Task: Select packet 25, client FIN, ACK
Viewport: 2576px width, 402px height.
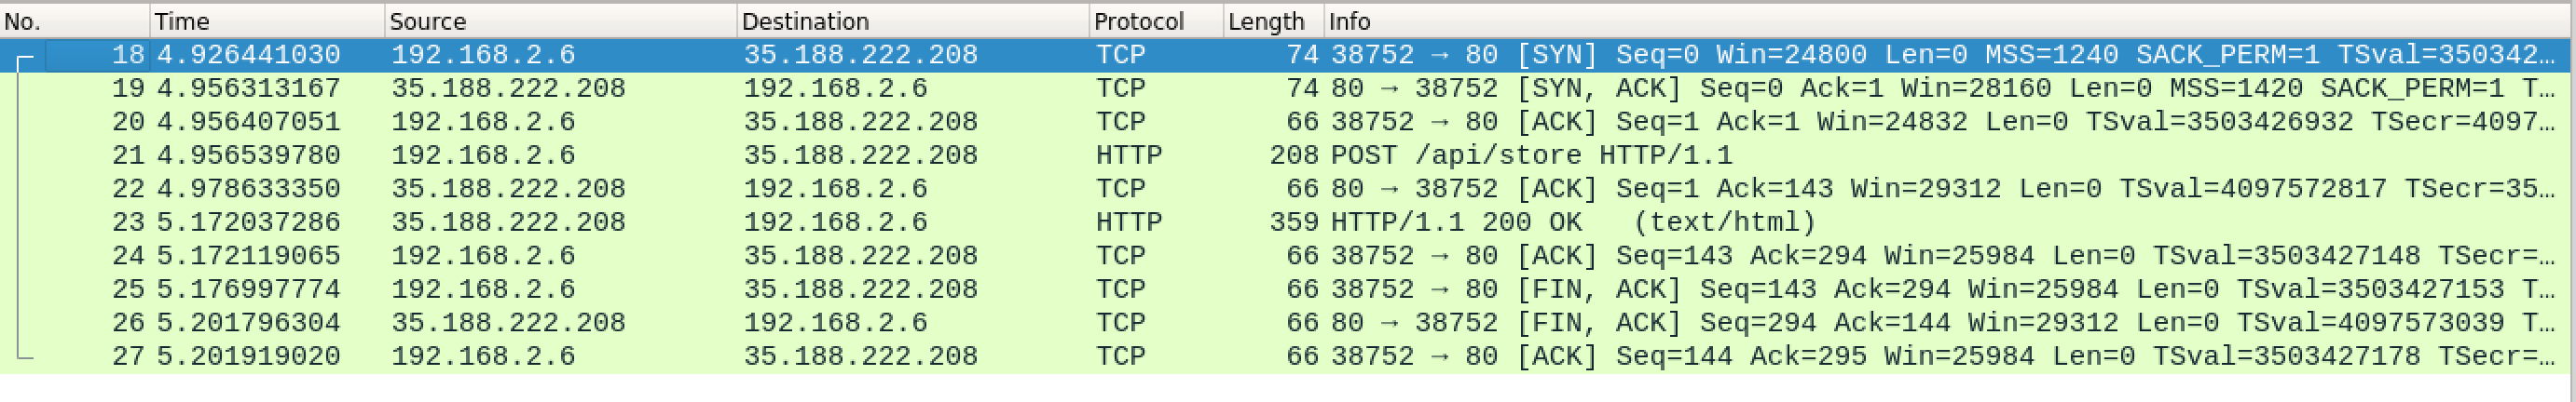Action: tap(1288, 289)
